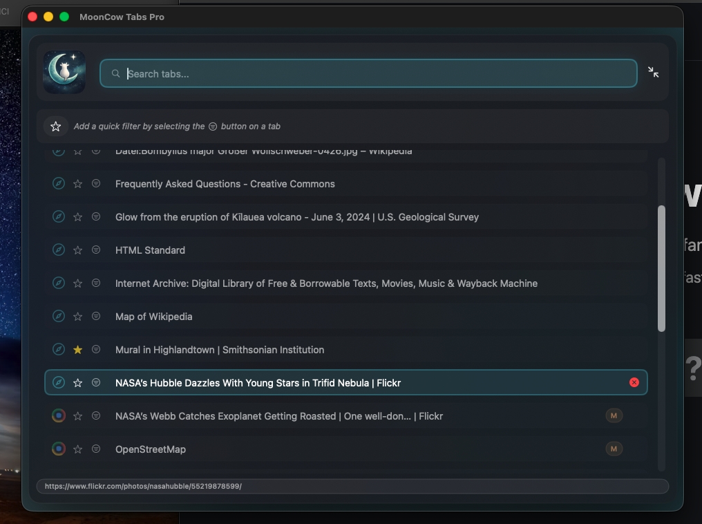Click the magnifier icon in search bar
This screenshot has height=524, width=702.
tap(115, 73)
